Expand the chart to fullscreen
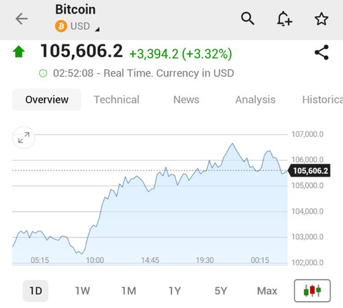 tap(24, 138)
